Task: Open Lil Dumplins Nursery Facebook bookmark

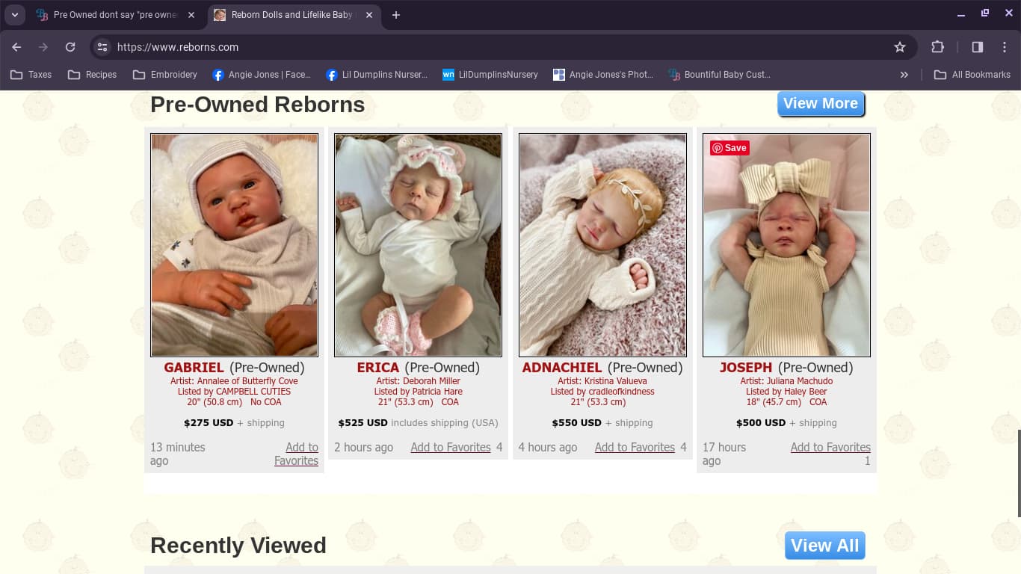Action: click(377, 75)
